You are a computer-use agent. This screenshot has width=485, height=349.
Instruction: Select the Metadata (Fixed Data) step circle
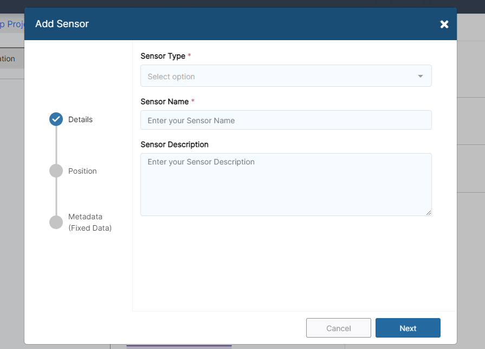tap(55, 222)
